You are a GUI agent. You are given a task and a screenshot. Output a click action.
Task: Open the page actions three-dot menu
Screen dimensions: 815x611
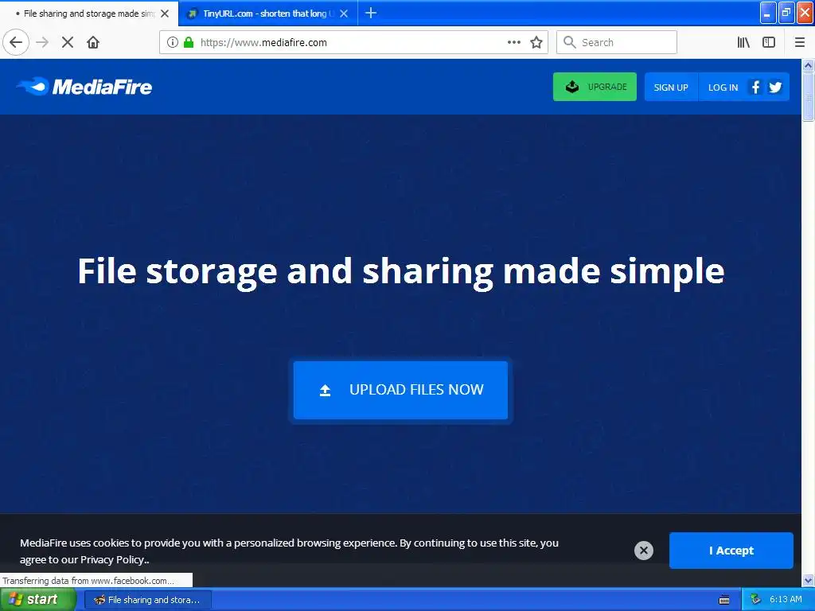click(x=513, y=42)
